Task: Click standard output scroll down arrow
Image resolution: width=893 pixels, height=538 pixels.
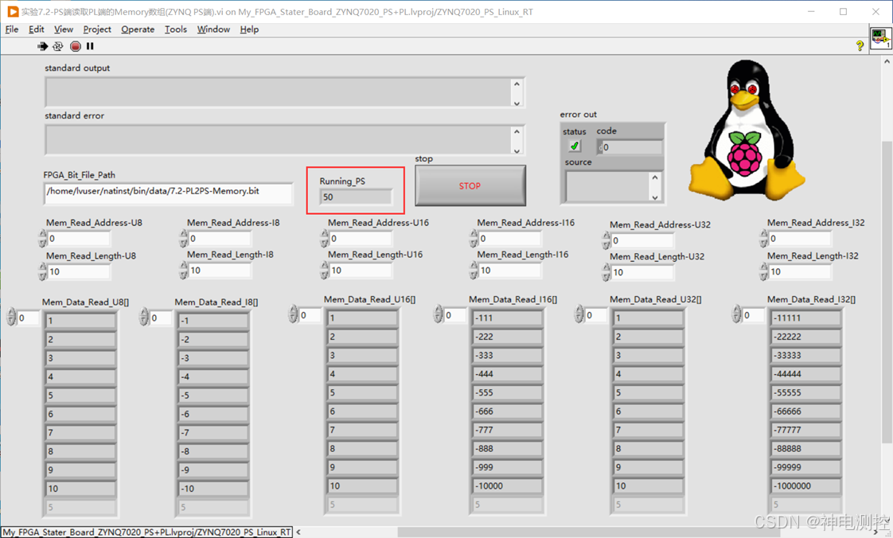Action: tap(517, 103)
